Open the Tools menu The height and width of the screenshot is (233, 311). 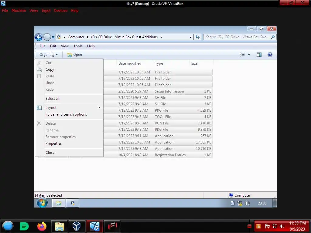[x=78, y=46]
